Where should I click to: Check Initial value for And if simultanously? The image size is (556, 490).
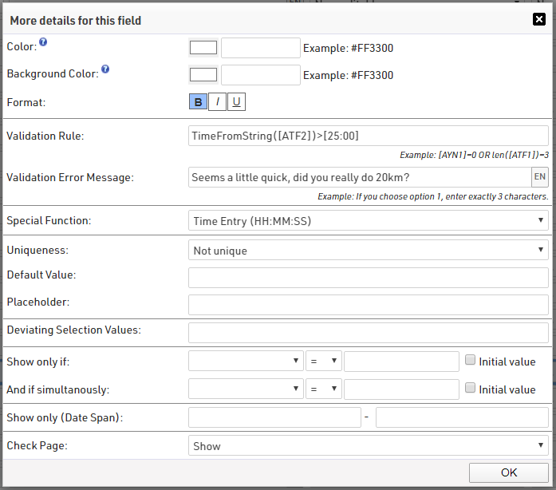pyautogui.click(x=470, y=388)
